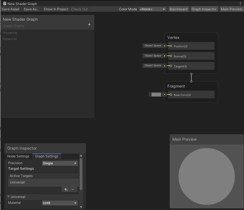Click the scroll down arrow in Graph Inspector

click(81, 207)
